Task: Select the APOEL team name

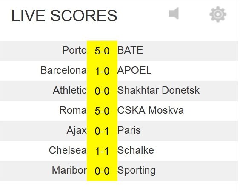Action: (134, 70)
